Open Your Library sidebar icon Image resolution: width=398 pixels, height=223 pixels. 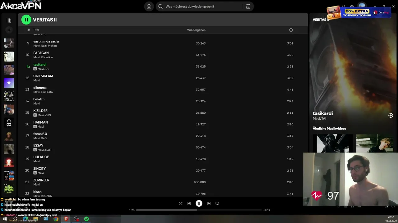point(9,20)
